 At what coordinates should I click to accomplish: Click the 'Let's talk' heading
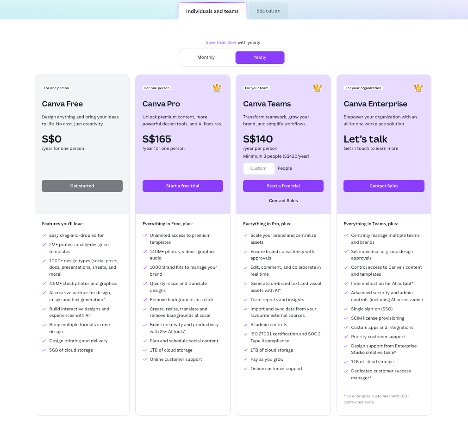point(365,139)
